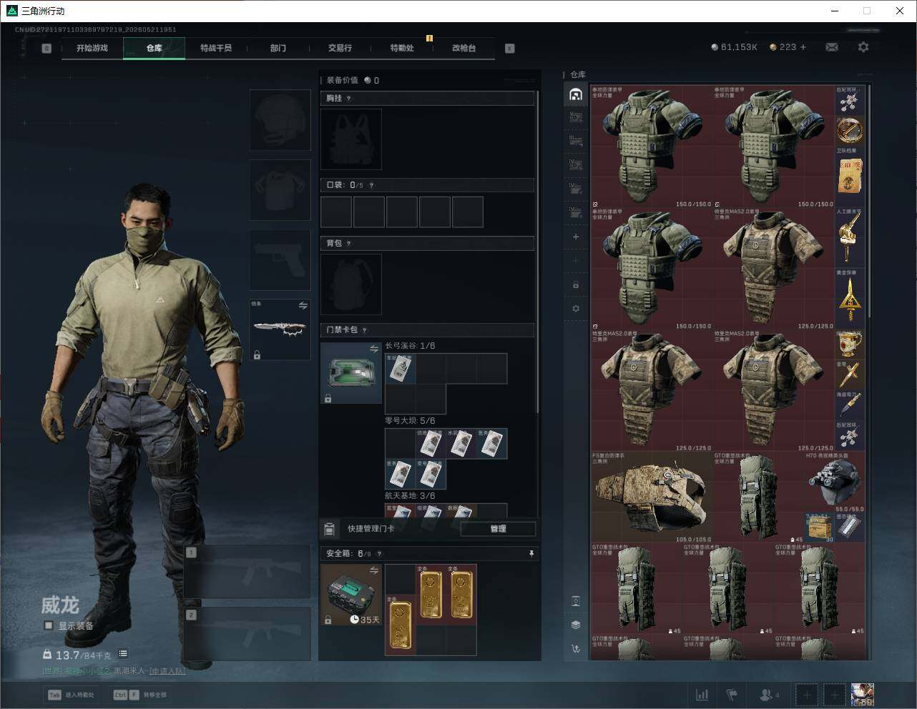Show help for 胸挂 section
Viewport: 917px width, 709px height.
[348, 99]
